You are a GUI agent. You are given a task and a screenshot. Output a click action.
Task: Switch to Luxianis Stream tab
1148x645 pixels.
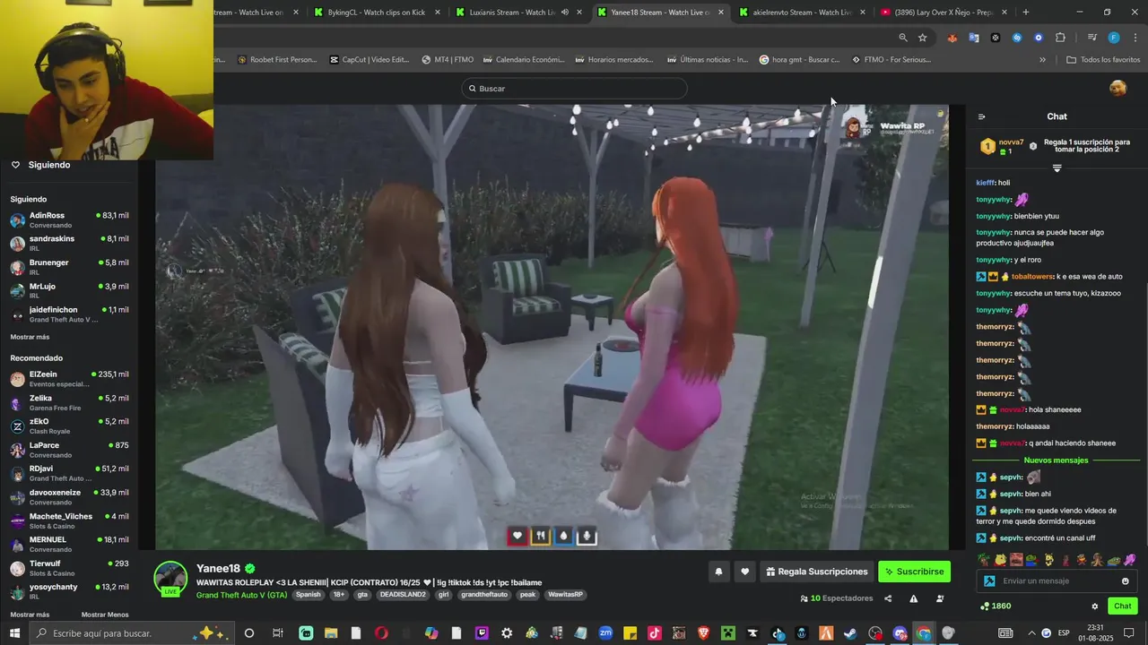coord(518,13)
